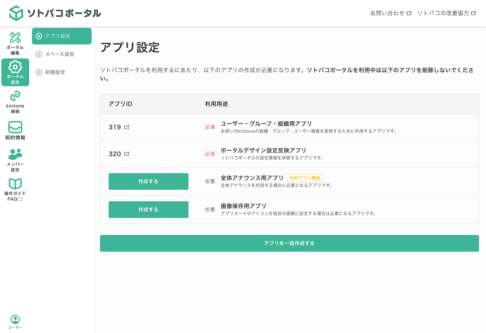Click the ユーザー icon at bottom left
The height and width of the screenshot is (333, 486).
(x=15, y=319)
